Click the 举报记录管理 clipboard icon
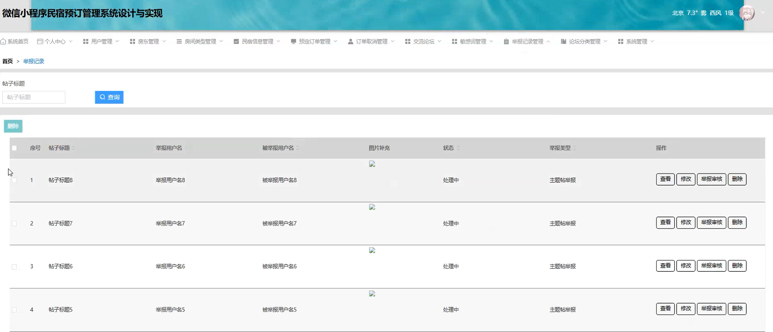This screenshot has width=773, height=332. coord(506,42)
